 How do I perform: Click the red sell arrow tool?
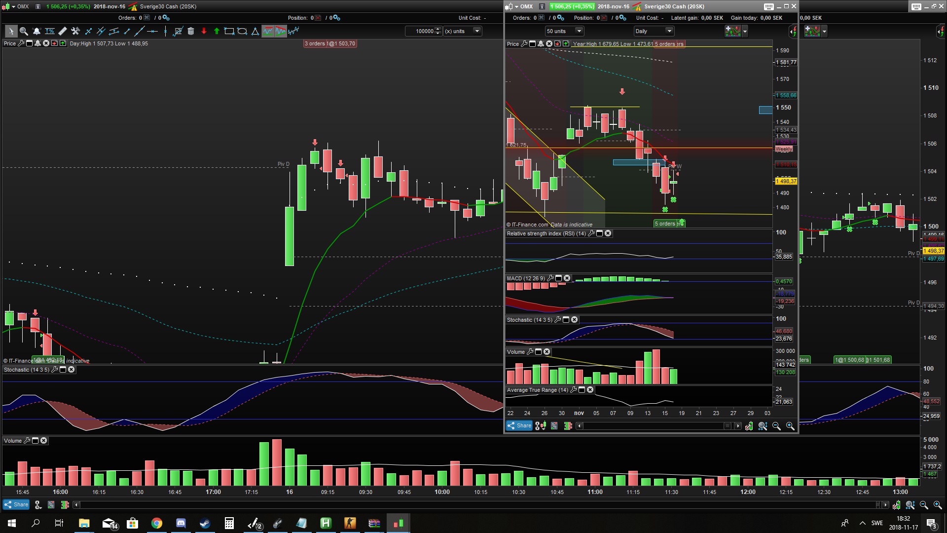click(204, 31)
